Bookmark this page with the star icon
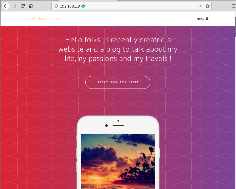 point(208,6)
